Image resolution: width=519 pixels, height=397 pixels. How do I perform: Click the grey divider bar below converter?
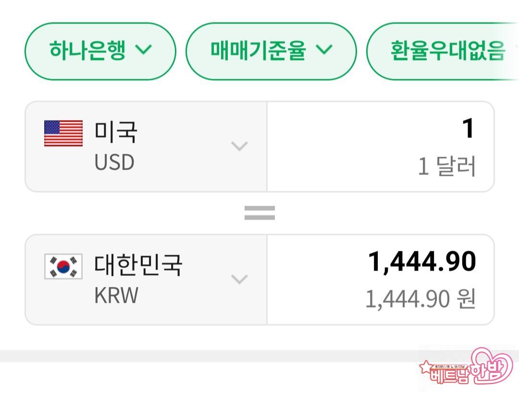(207, 356)
